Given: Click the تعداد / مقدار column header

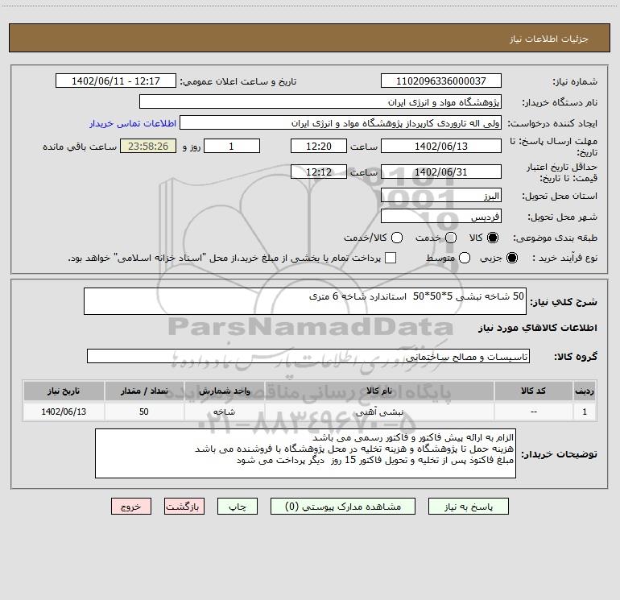Looking at the screenshot, I should coord(144,391).
